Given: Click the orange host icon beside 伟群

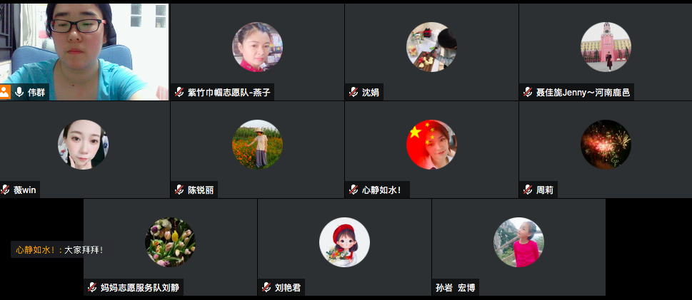Looking at the screenshot, I should click(5, 92).
